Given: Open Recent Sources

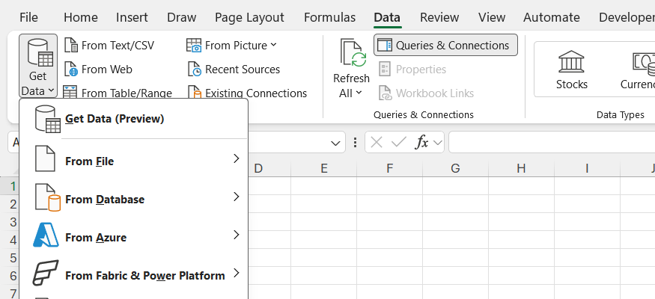Looking at the screenshot, I should coord(234,70).
